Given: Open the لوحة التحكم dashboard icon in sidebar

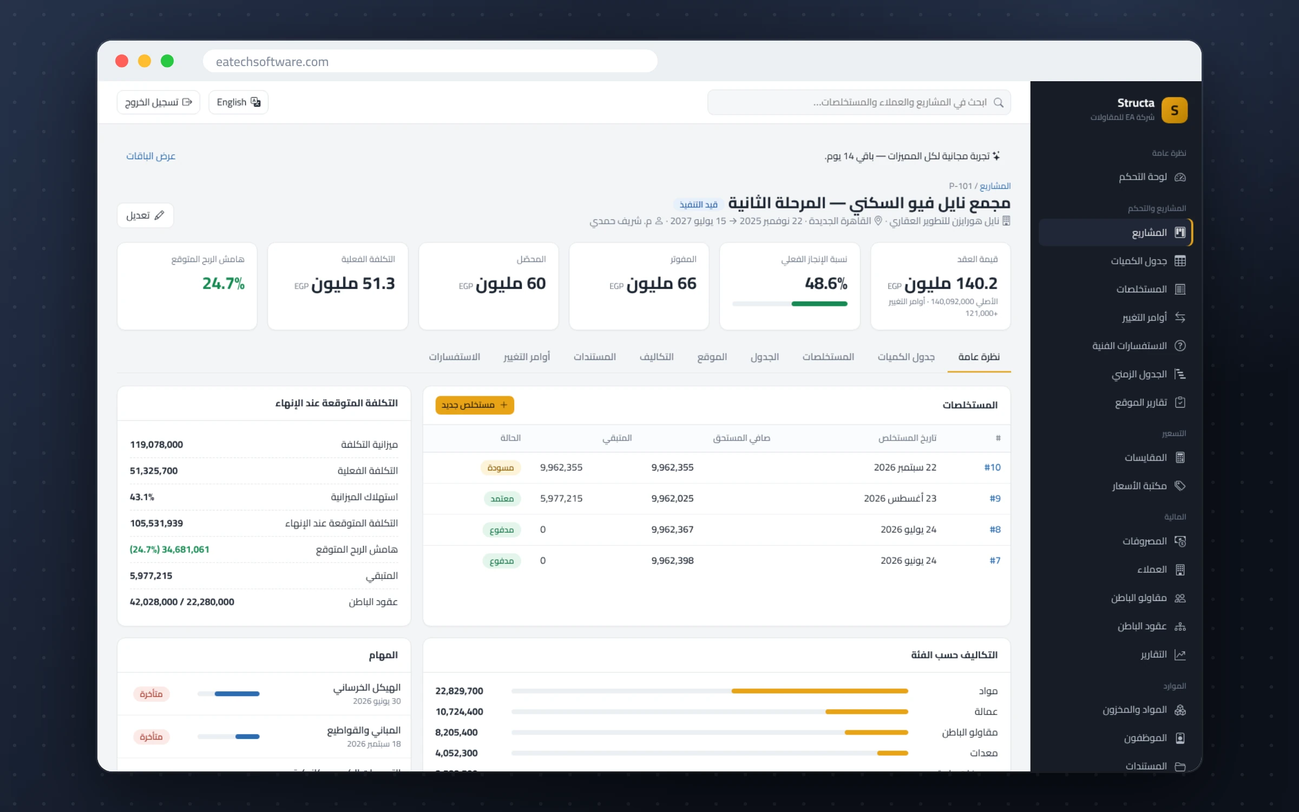Looking at the screenshot, I should [1180, 177].
